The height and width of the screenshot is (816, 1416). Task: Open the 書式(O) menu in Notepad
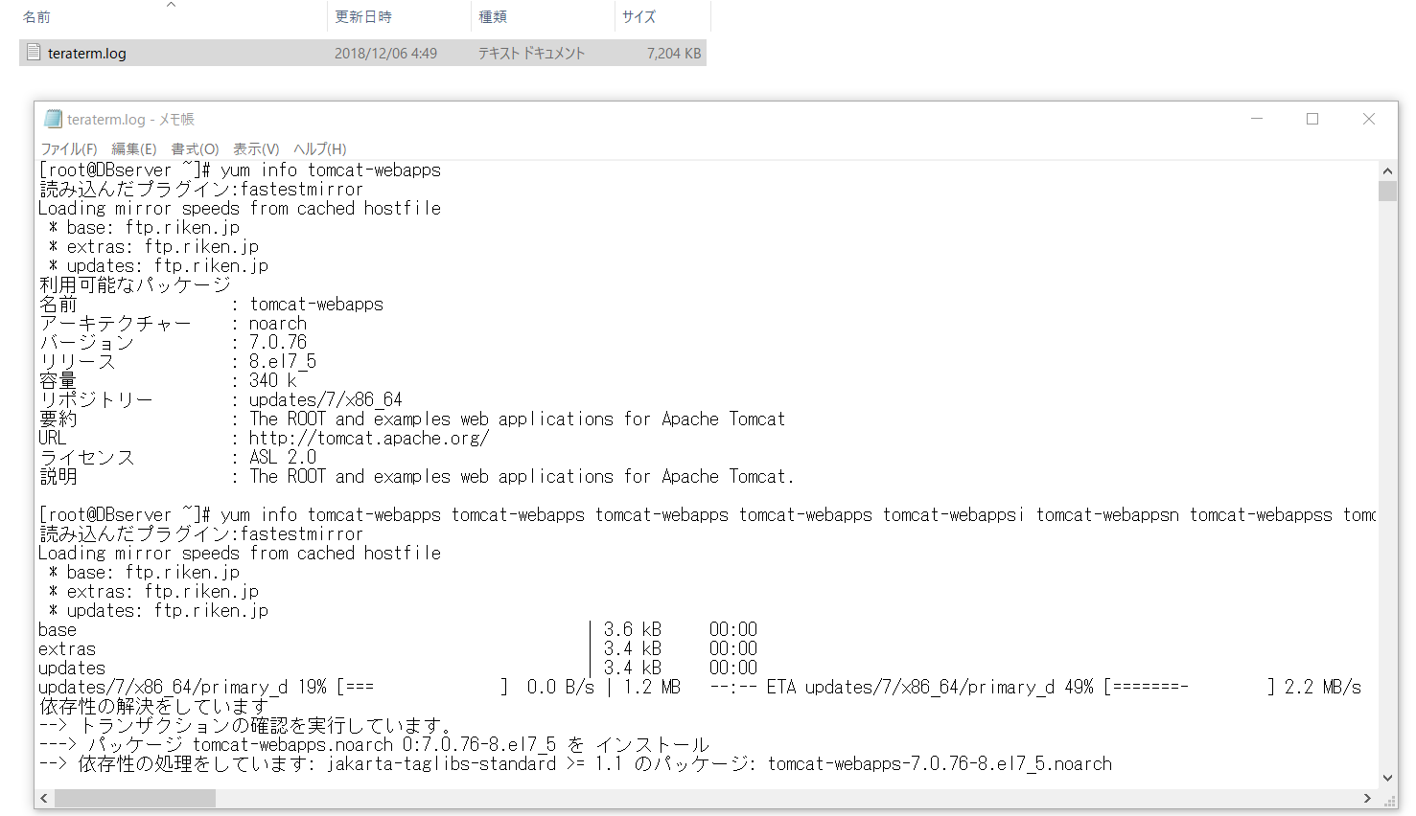tap(195, 148)
